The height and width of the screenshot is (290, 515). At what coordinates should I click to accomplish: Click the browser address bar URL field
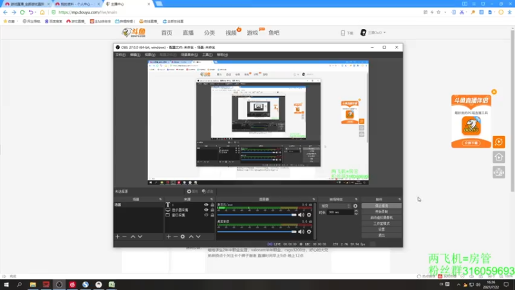[x=236, y=12]
